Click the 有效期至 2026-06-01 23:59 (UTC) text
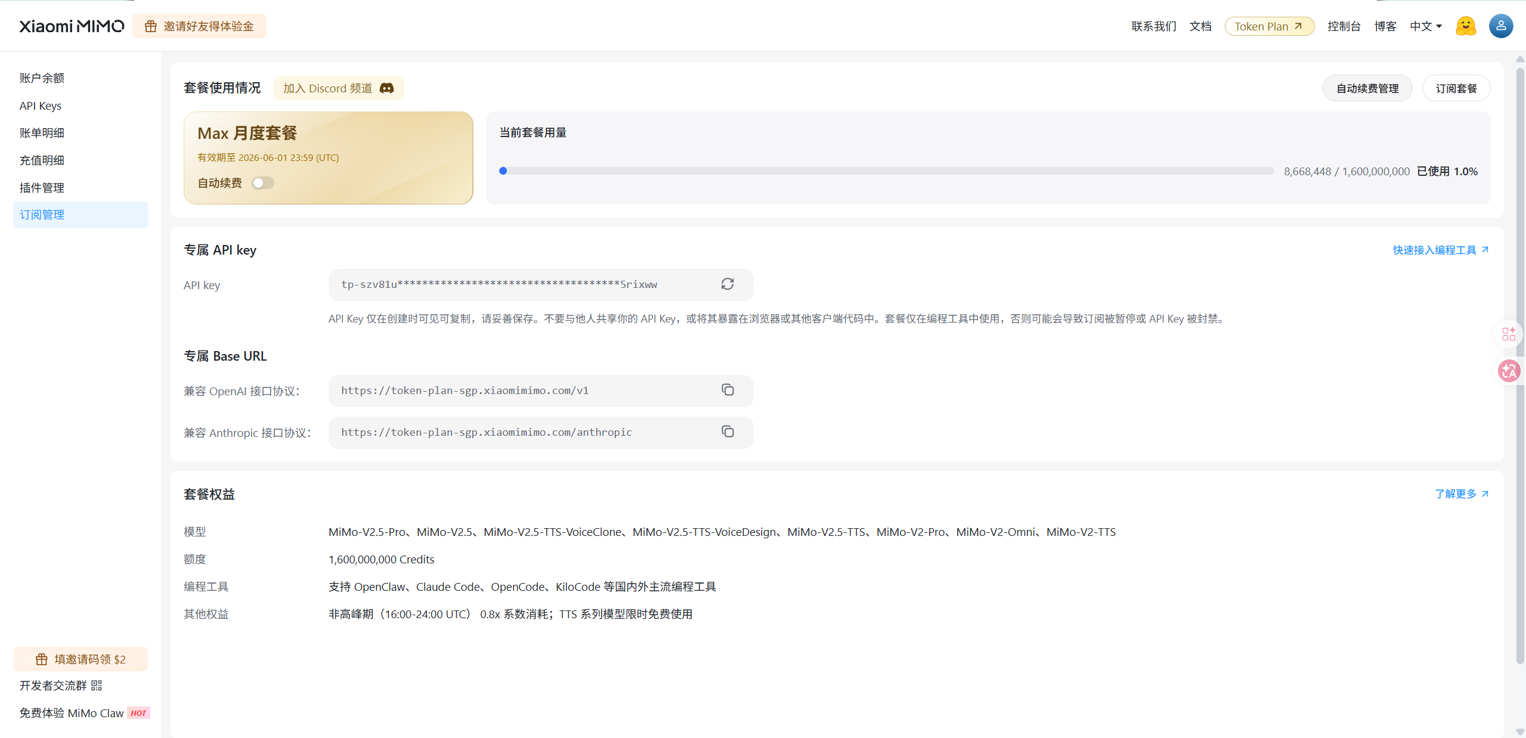The width and height of the screenshot is (1526, 738). click(268, 157)
